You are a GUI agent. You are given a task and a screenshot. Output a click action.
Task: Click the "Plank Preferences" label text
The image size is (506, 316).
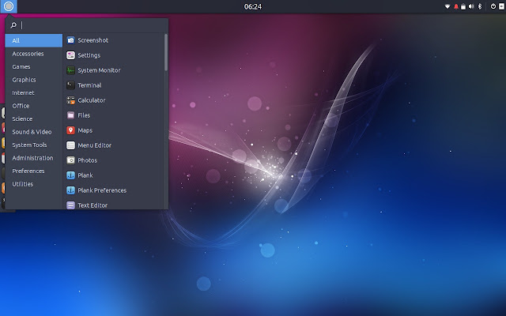click(102, 190)
